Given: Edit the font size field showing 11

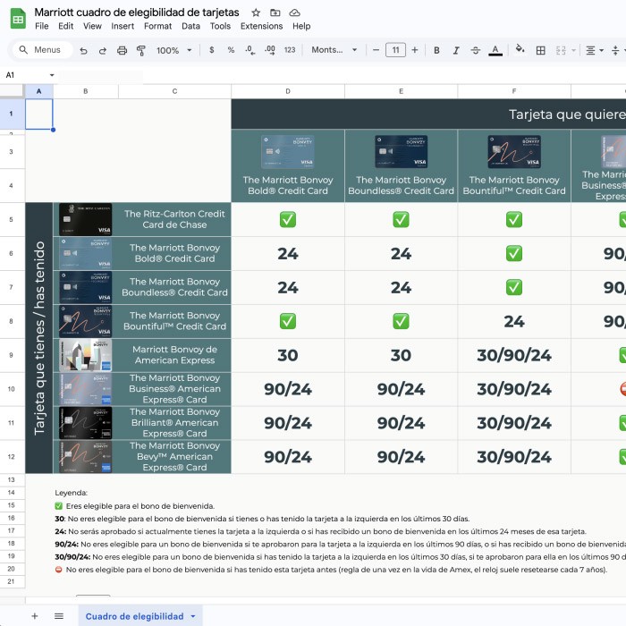Looking at the screenshot, I should pos(395,50).
